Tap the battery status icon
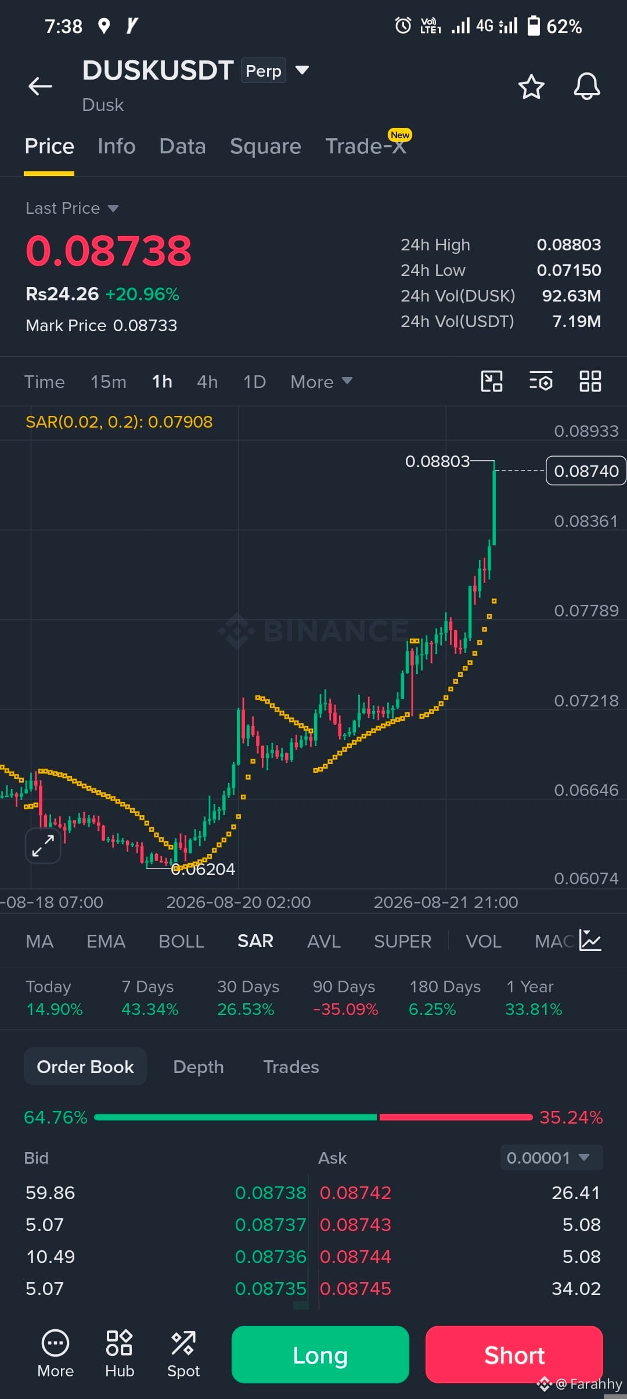Viewport: 627px width, 1399px height. [534, 26]
